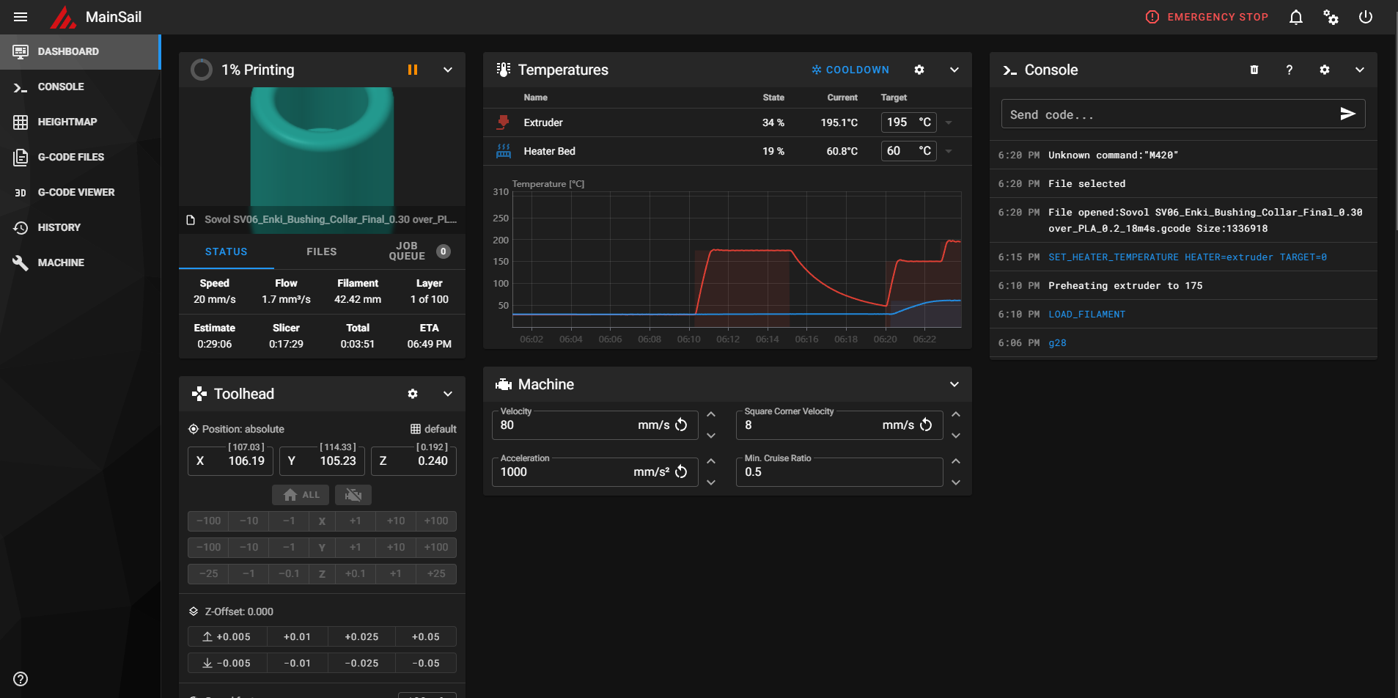The width and height of the screenshot is (1398, 698).
Task: Open interface settings gears icon
Action: pos(1331,17)
